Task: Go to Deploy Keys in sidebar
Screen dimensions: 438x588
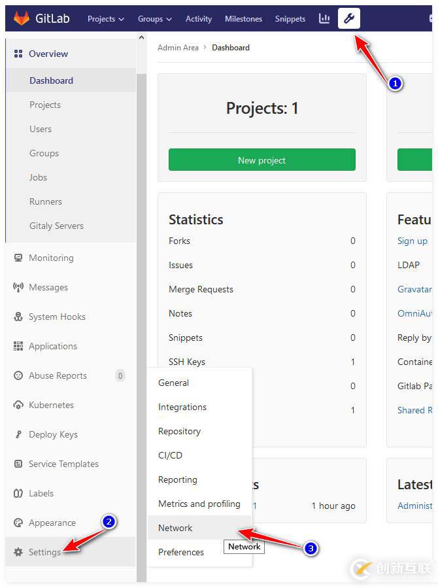Action: (53, 434)
